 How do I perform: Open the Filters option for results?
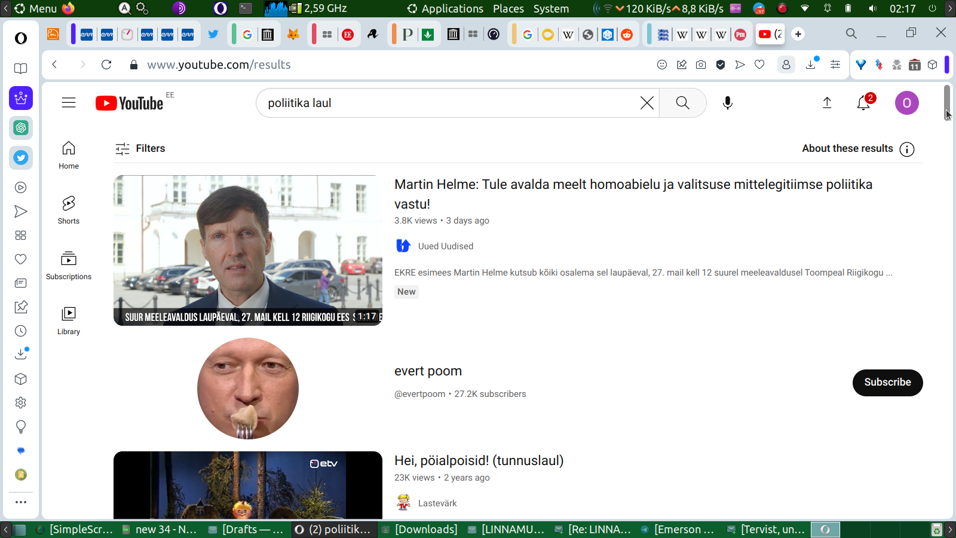140,148
